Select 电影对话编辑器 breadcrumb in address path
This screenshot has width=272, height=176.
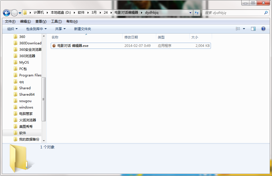pyautogui.click(x=126, y=13)
